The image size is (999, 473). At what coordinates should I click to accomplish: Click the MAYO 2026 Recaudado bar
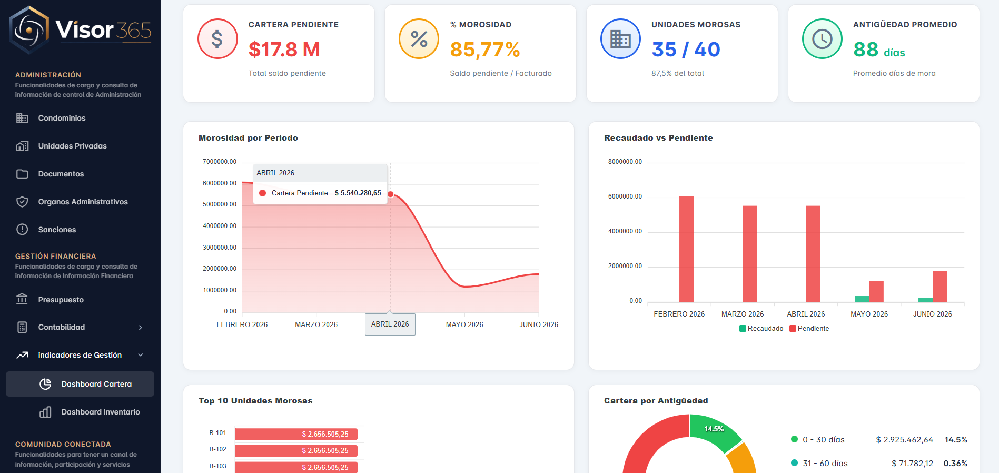click(x=862, y=299)
